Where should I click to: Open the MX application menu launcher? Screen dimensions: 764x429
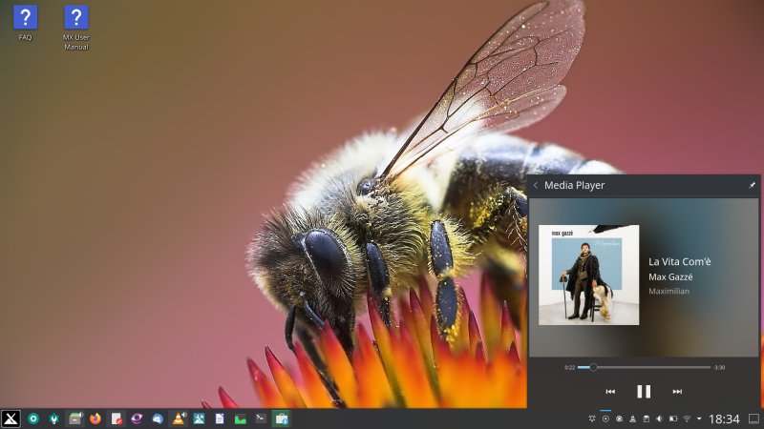(11, 419)
